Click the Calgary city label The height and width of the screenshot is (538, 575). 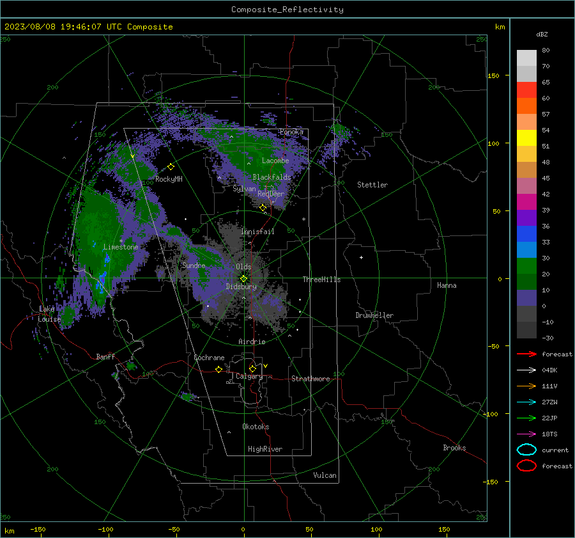click(x=249, y=376)
